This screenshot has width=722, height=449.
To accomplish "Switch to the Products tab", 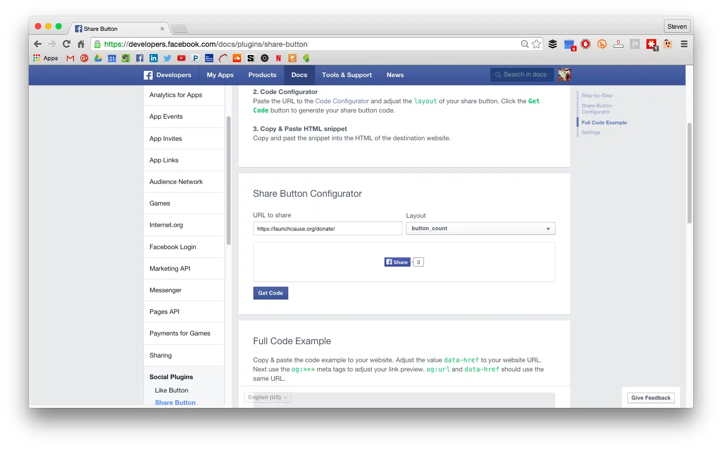I will coord(262,75).
